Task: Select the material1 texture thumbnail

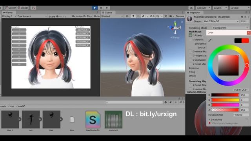Action: [113, 119]
